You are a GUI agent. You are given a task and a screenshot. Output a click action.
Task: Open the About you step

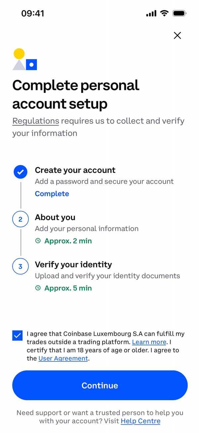55,217
